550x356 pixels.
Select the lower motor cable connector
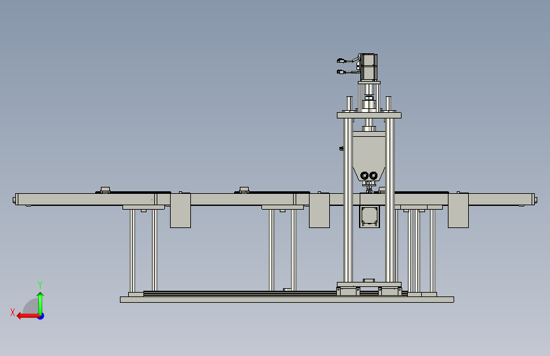tap(340, 72)
